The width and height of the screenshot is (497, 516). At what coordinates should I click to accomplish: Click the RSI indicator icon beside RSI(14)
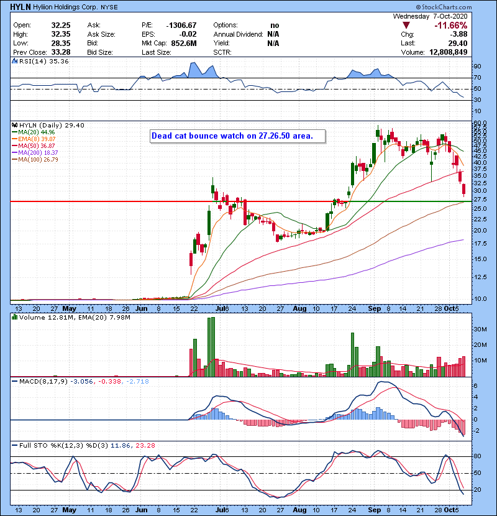14,61
